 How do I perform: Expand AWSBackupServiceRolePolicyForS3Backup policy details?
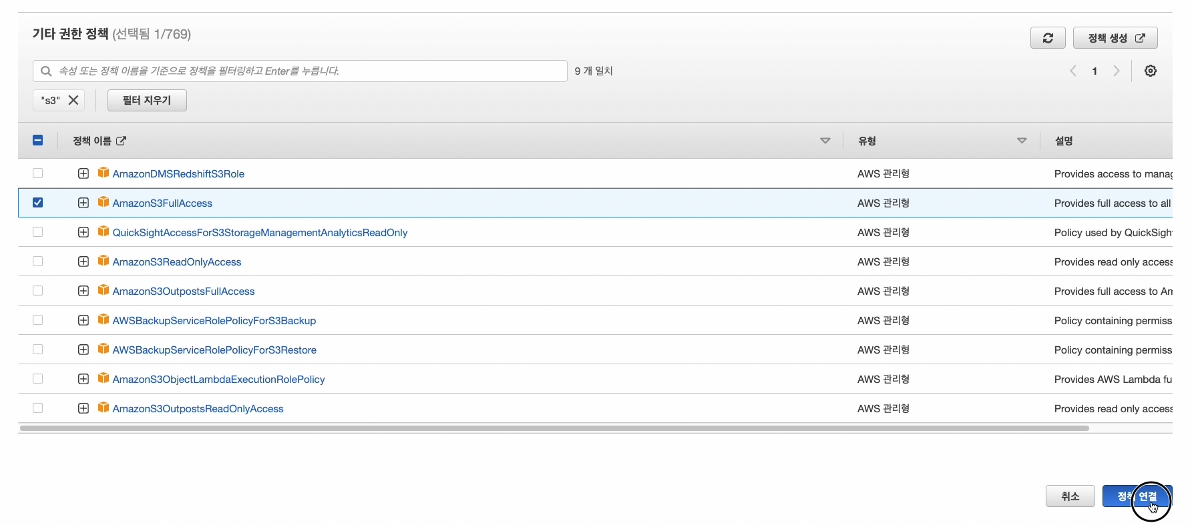pos(83,320)
